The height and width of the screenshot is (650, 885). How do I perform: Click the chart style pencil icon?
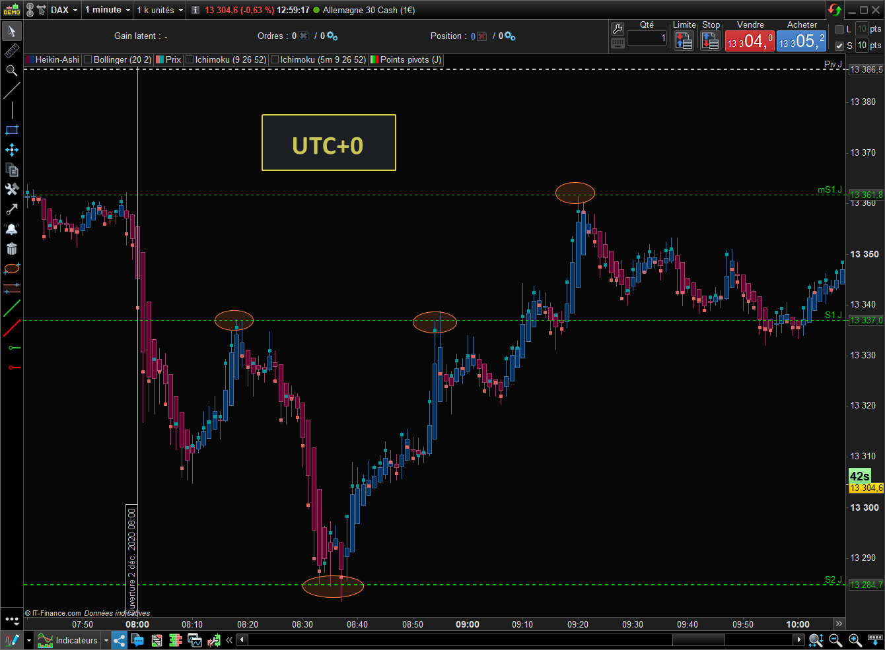coord(13,640)
